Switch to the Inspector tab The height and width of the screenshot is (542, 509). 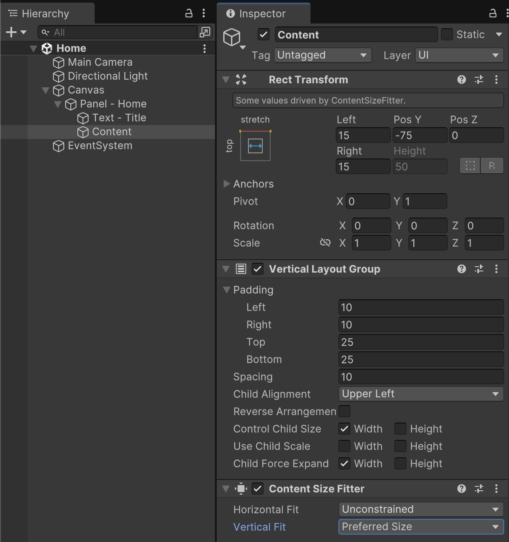click(262, 14)
